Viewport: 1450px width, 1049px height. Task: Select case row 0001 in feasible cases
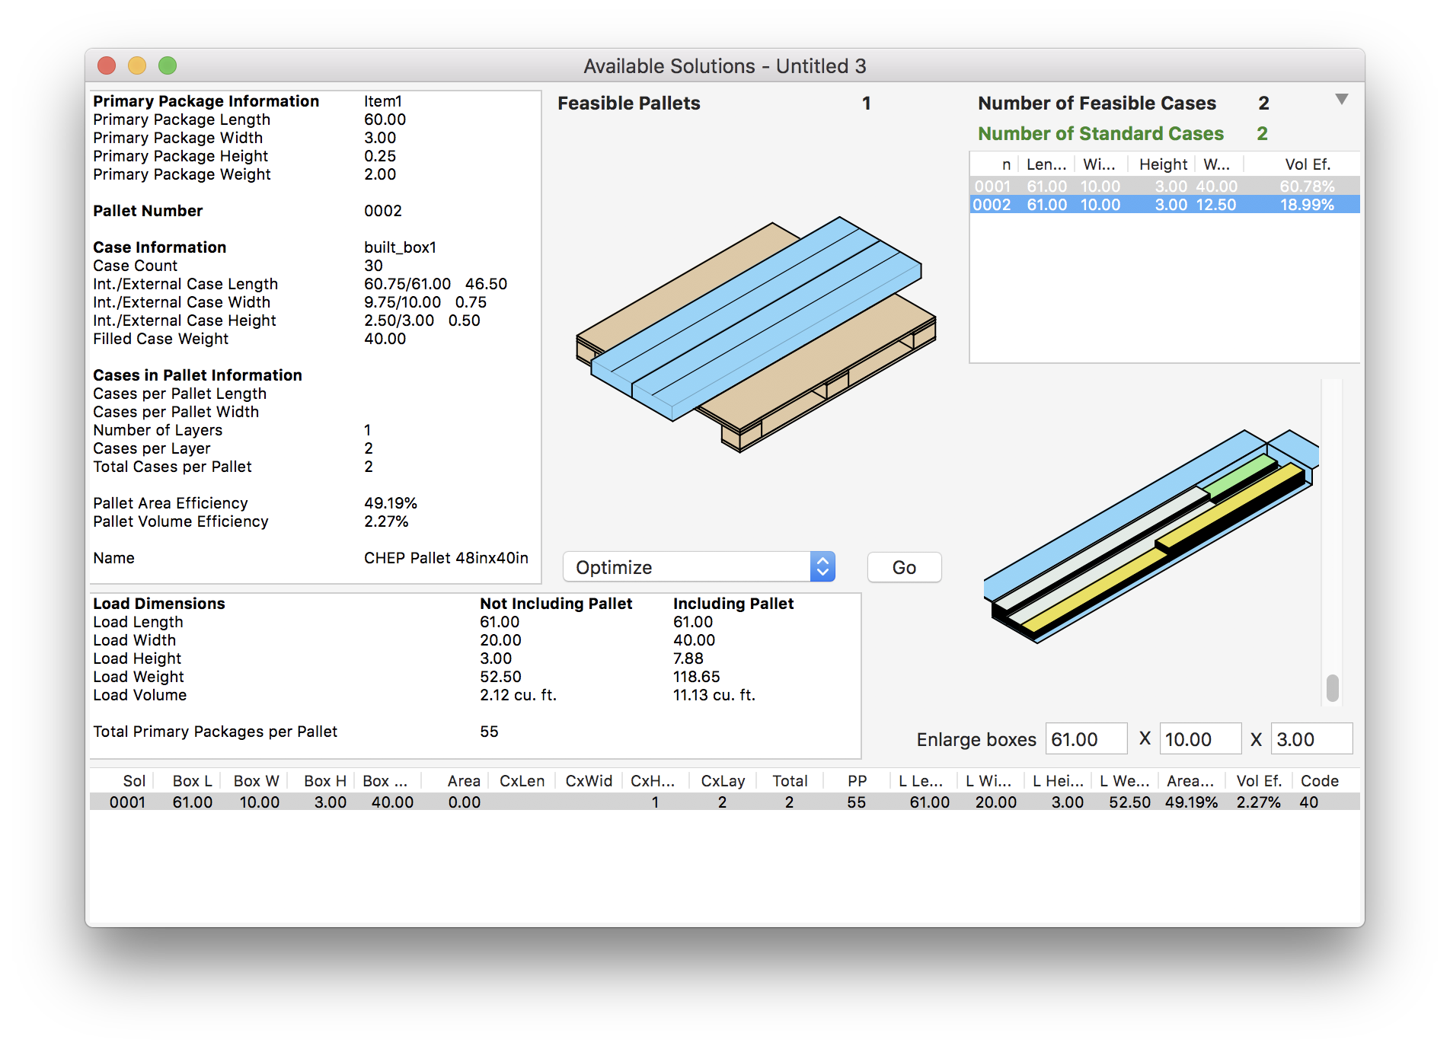[1164, 186]
